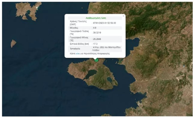Select the green earthquake epicenter marker
Image resolution: width=195 pixels, height=119 pixels.
[96, 60]
